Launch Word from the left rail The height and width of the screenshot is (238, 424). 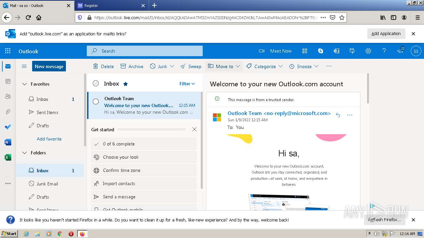pyautogui.click(x=8, y=142)
